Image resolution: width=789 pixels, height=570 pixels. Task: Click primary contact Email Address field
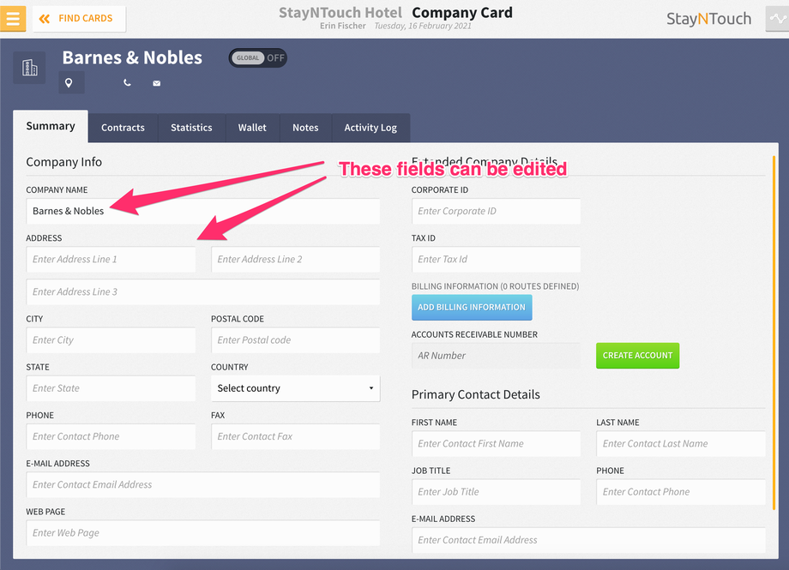point(588,540)
